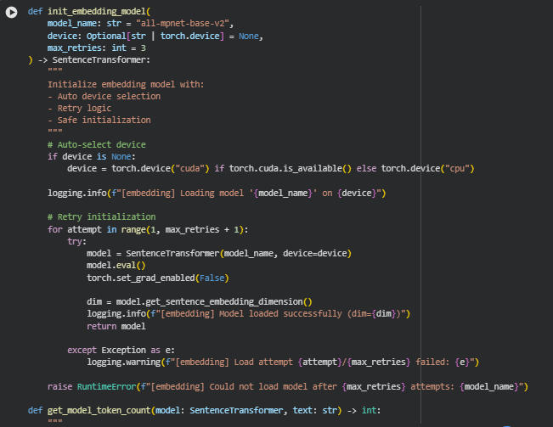Click the "# Auto-select device" comment
The width and height of the screenshot is (553, 427).
pos(96,144)
